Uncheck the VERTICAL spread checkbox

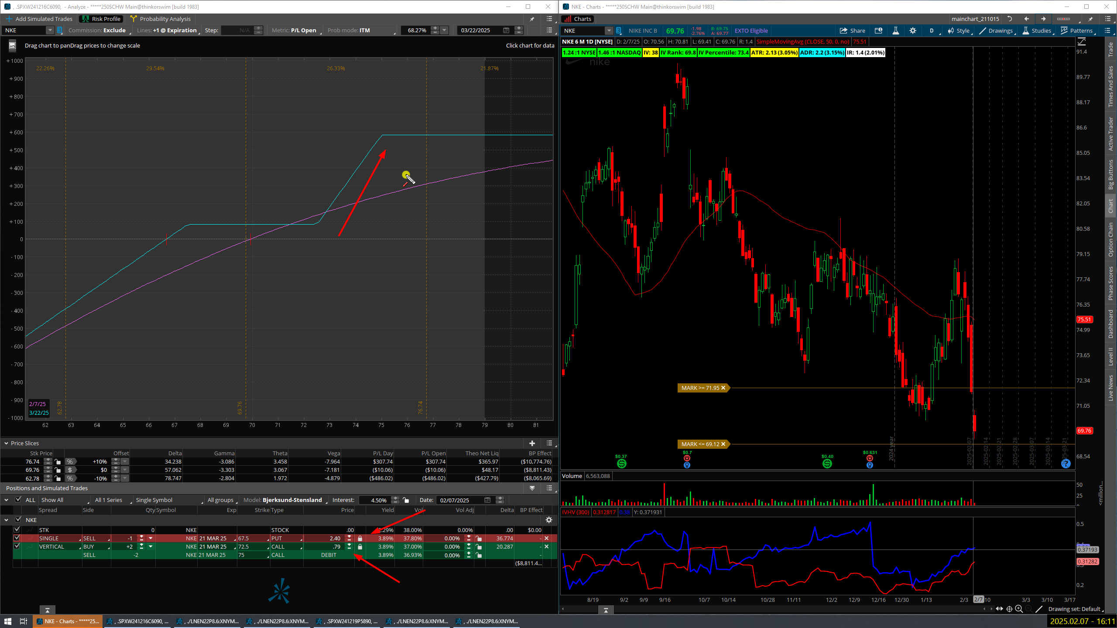[17, 546]
